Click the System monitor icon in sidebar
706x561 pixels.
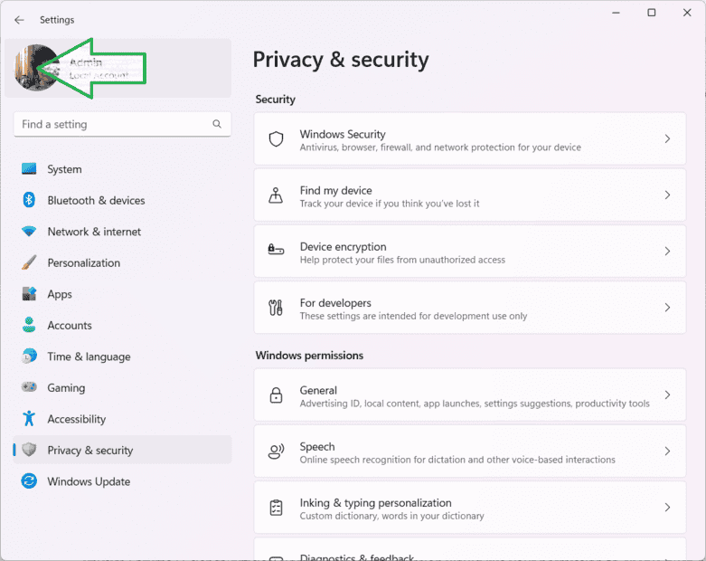(29, 169)
